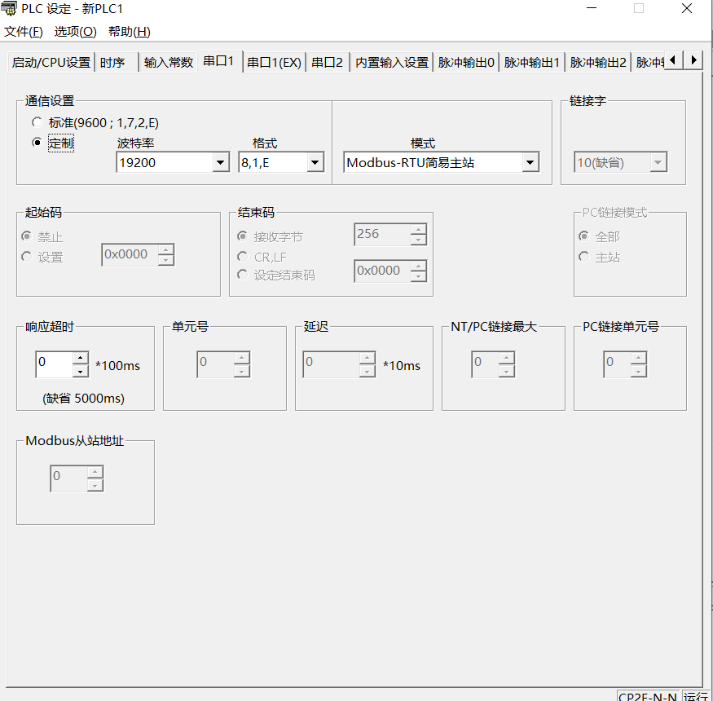Switch to the 启动/CPU设置 tab
This screenshot has width=713, height=701.
click(51, 63)
